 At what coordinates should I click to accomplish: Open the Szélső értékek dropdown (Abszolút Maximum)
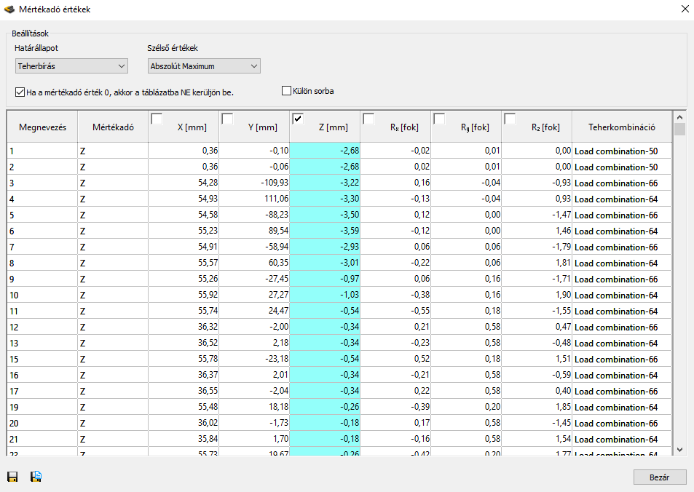click(x=204, y=66)
